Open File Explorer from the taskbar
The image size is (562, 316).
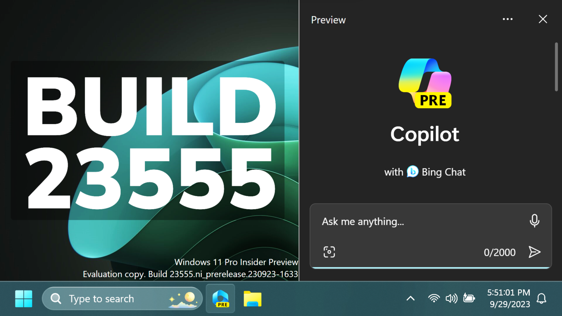[x=252, y=299]
